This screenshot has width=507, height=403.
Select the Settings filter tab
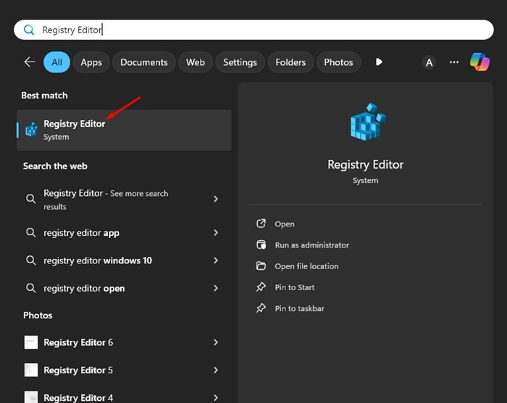point(240,62)
